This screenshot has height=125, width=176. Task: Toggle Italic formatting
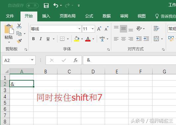pyautogui.click(x=41, y=39)
